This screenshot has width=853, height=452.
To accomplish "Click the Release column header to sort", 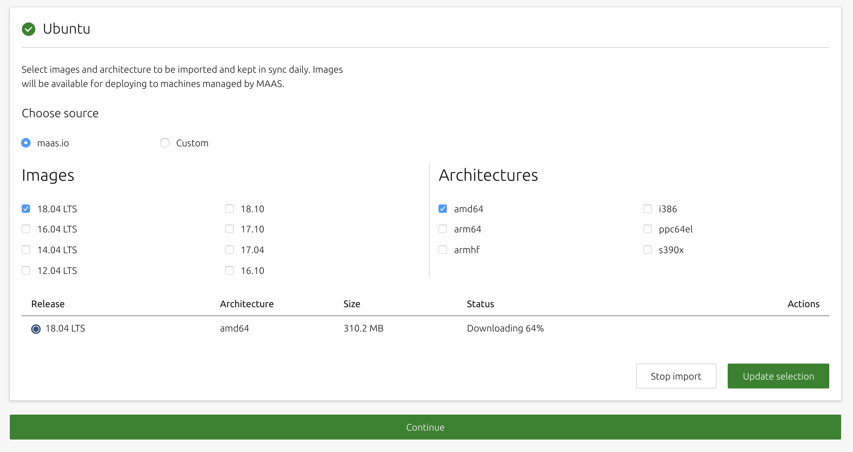I will coord(48,304).
